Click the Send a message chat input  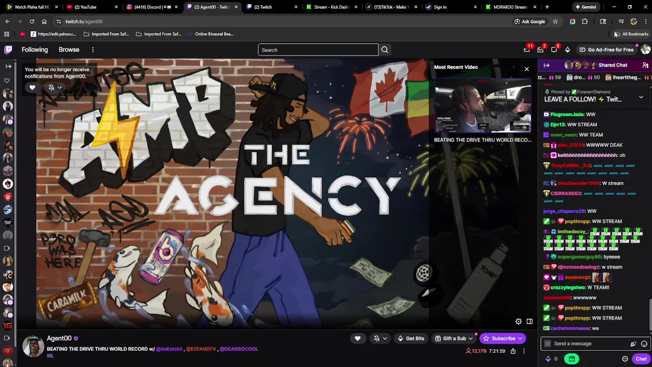(586, 344)
